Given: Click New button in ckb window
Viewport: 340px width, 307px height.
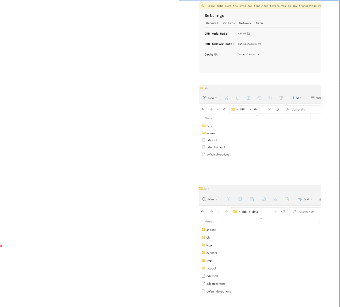Looking at the screenshot, I should click(x=210, y=98).
